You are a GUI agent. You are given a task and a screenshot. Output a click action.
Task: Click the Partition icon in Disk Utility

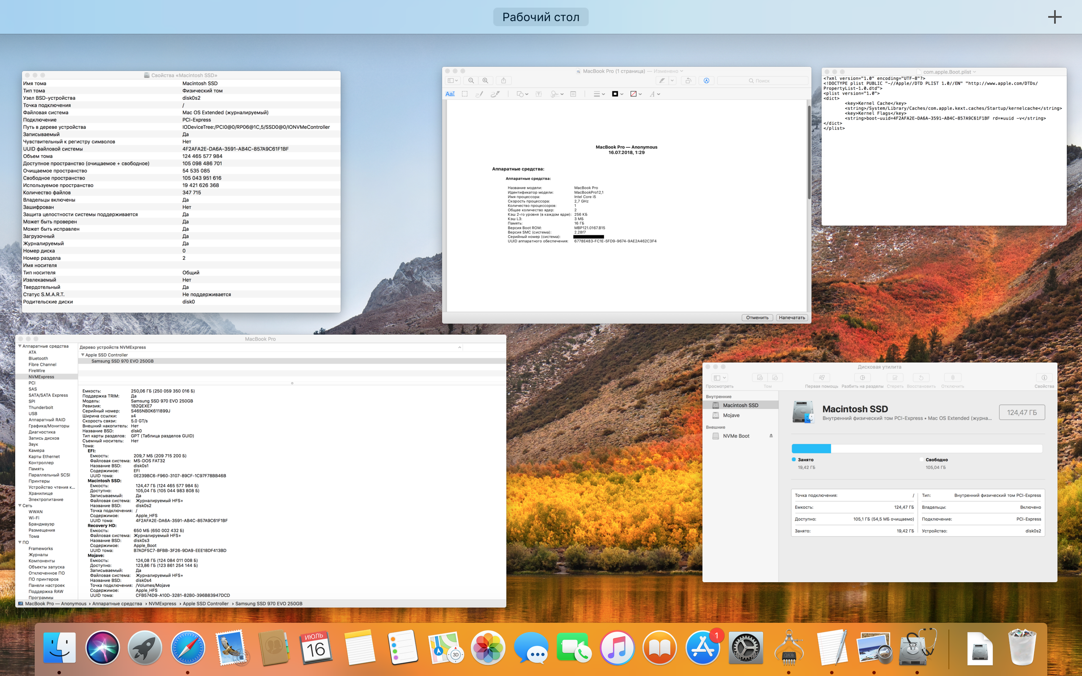tap(862, 378)
